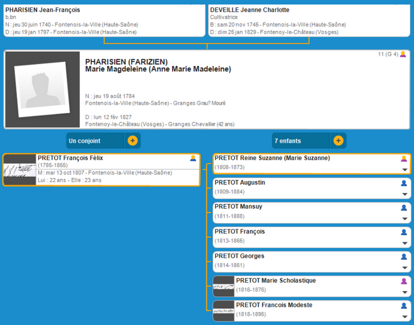The width and height of the screenshot is (414, 325).
Task: Expand the PRETOT Georges dropdown arrow
Action: click(x=404, y=268)
